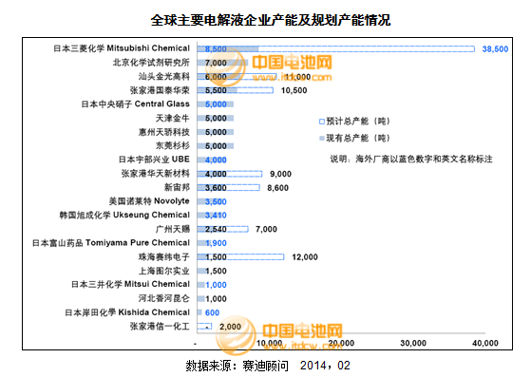Select the 12,000 value for 珠海赛纬电子
This screenshot has width=531, height=377.
305,257
